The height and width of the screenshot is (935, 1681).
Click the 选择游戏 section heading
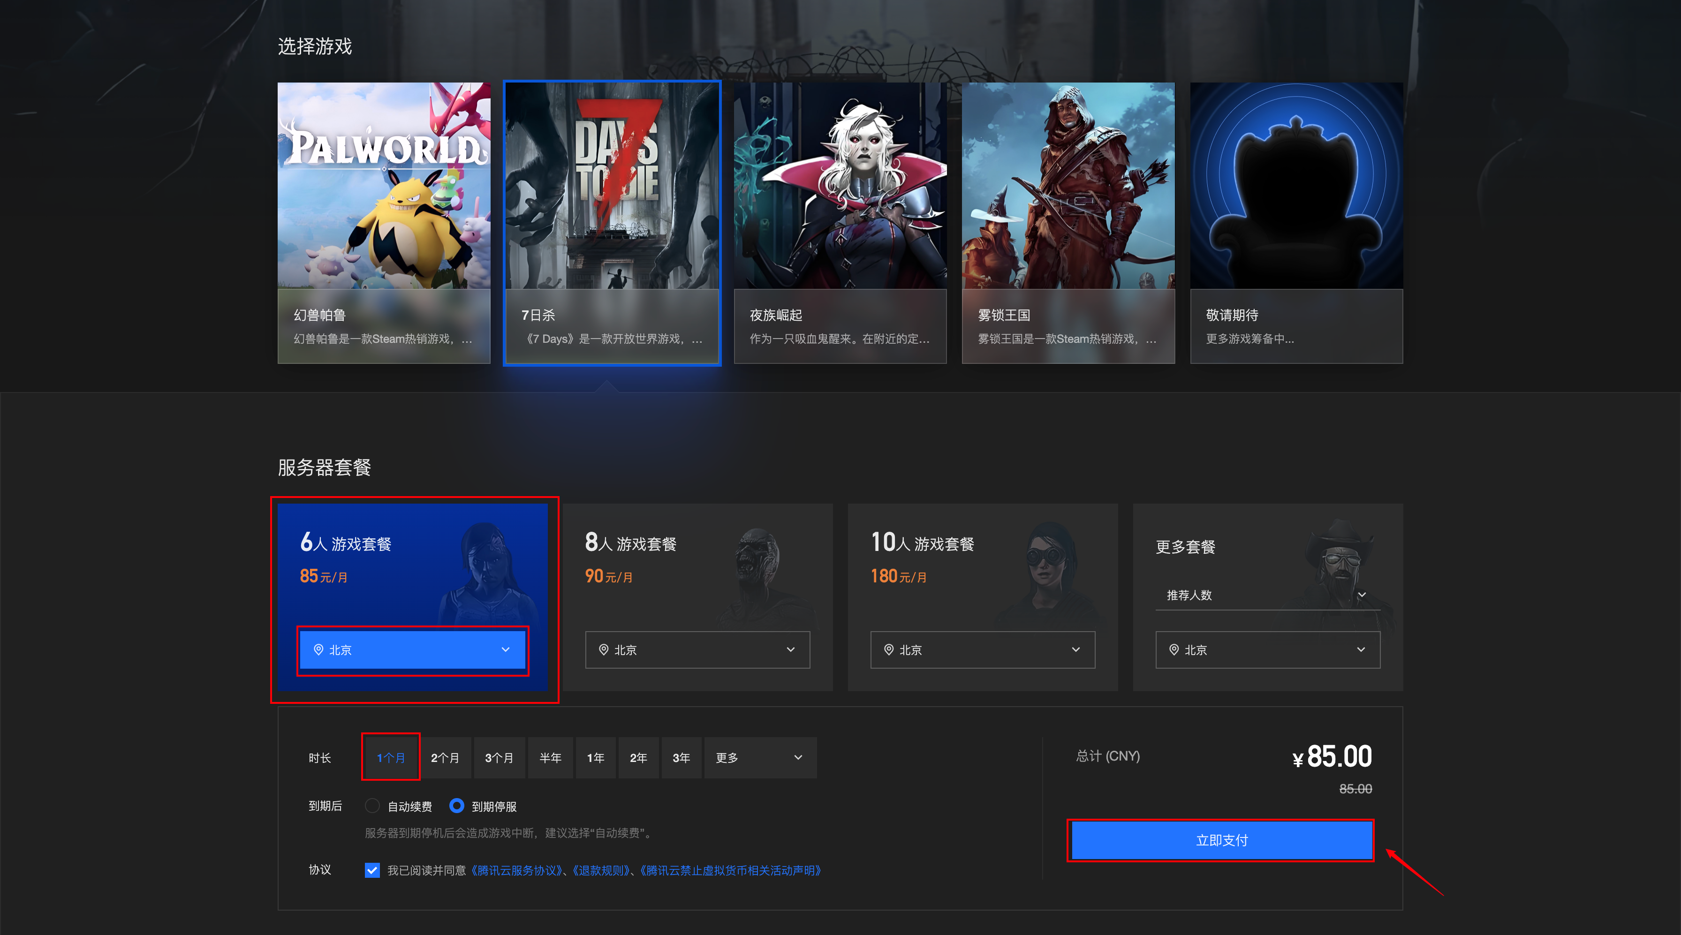click(x=315, y=46)
